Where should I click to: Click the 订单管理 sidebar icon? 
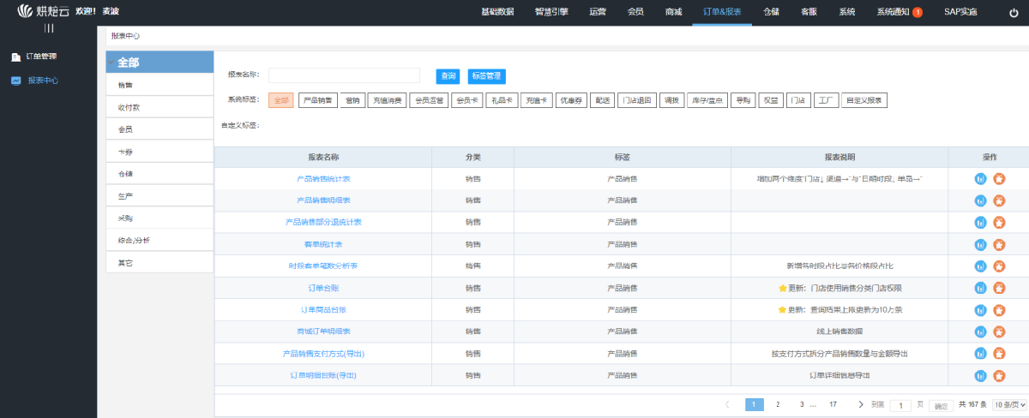click(x=15, y=57)
